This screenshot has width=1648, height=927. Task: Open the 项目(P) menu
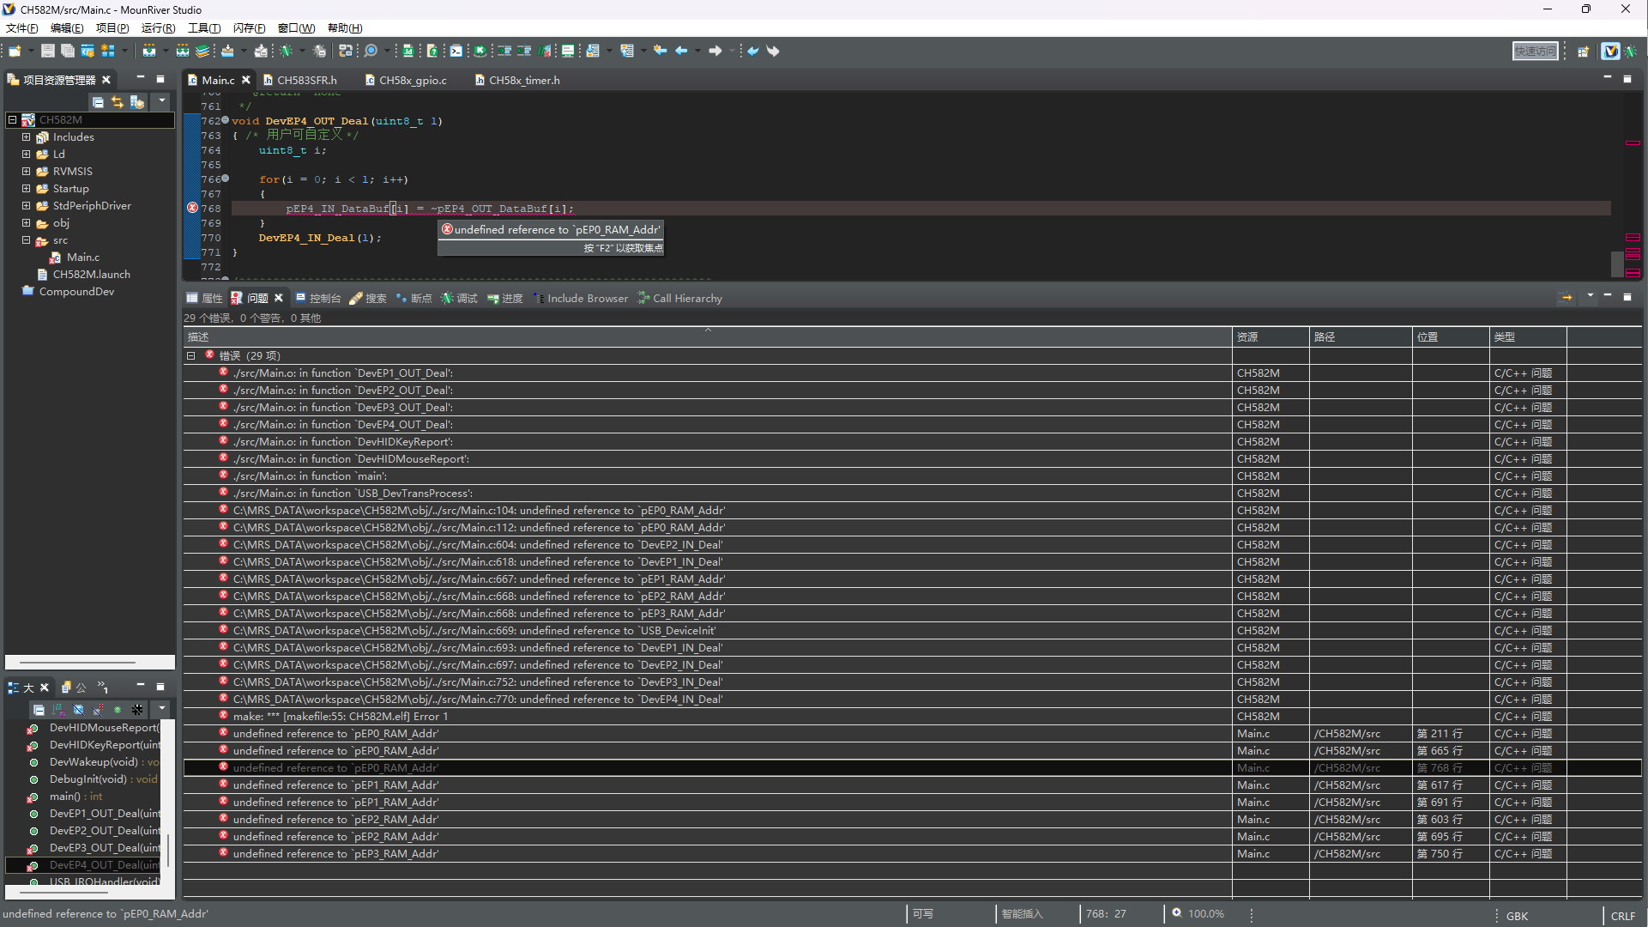pos(112,28)
